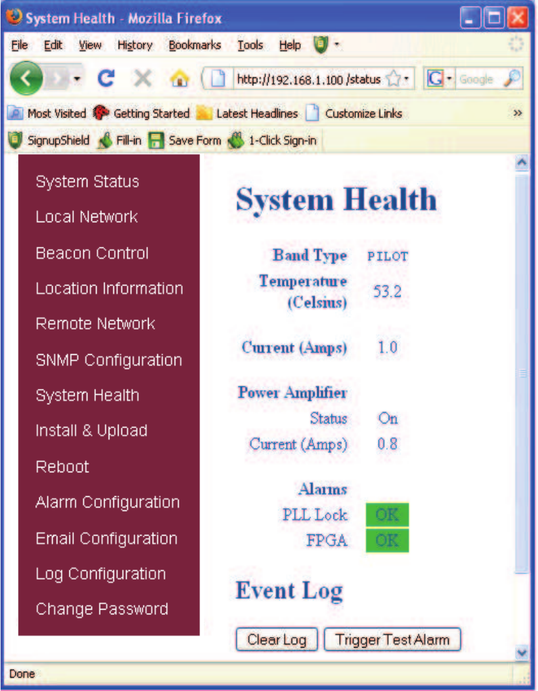Click the FPGA green OK indicator
The width and height of the screenshot is (538, 691).
coord(387,540)
